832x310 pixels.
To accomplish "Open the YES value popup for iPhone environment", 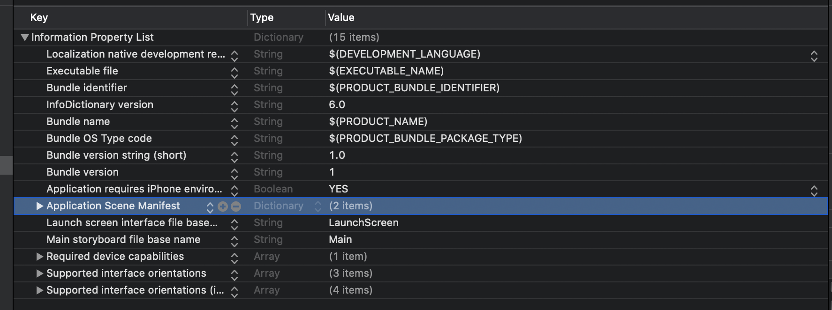I will (x=814, y=190).
